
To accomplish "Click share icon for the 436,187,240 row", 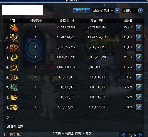I will point(139,107).
